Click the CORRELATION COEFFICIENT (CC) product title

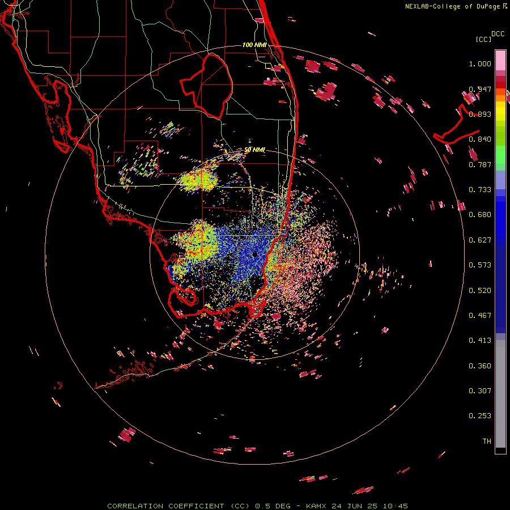coord(178,506)
